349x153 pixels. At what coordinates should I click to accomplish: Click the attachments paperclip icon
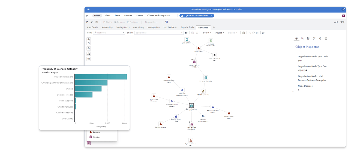[x=336, y=22]
